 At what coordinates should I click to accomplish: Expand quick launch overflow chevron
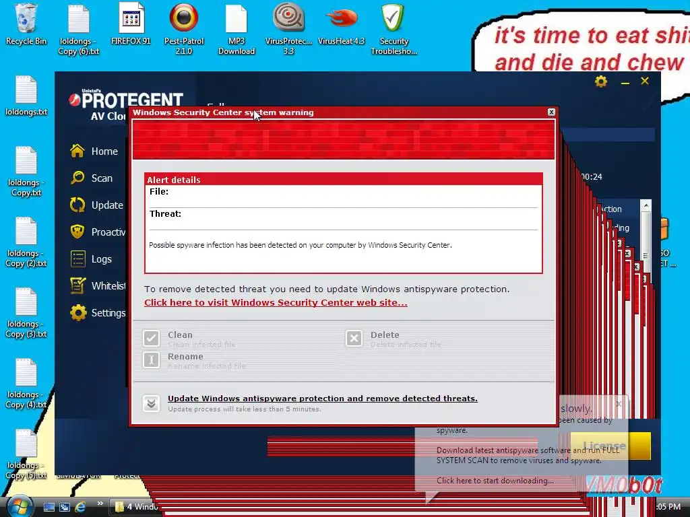pos(100,503)
